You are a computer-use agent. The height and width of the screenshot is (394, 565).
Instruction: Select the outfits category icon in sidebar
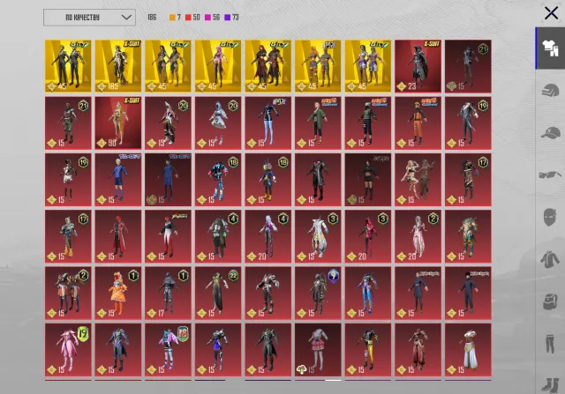click(550, 48)
